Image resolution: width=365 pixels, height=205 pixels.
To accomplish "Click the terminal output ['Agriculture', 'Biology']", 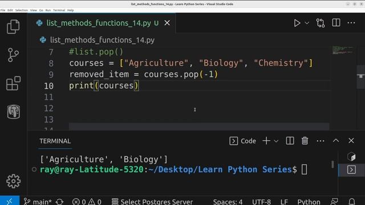I will tap(104, 159).
